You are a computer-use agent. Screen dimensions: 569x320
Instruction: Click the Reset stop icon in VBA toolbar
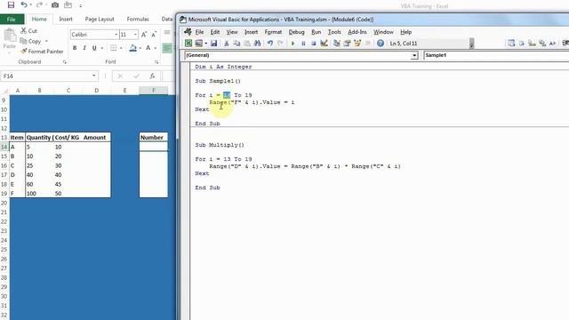point(314,44)
